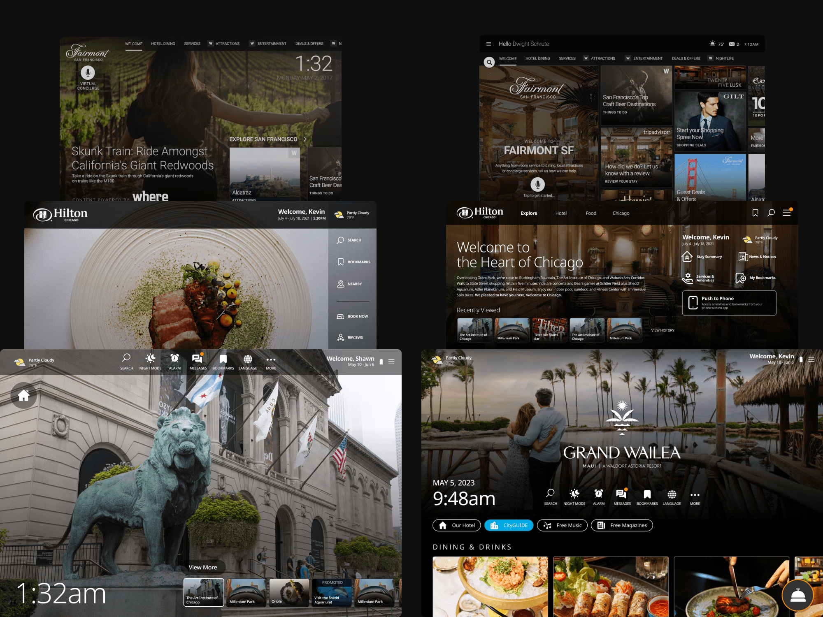This screenshot has height=617, width=823.
Task: Toggle Night Mode on the Grand Wailea screen
Action: [574, 494]
